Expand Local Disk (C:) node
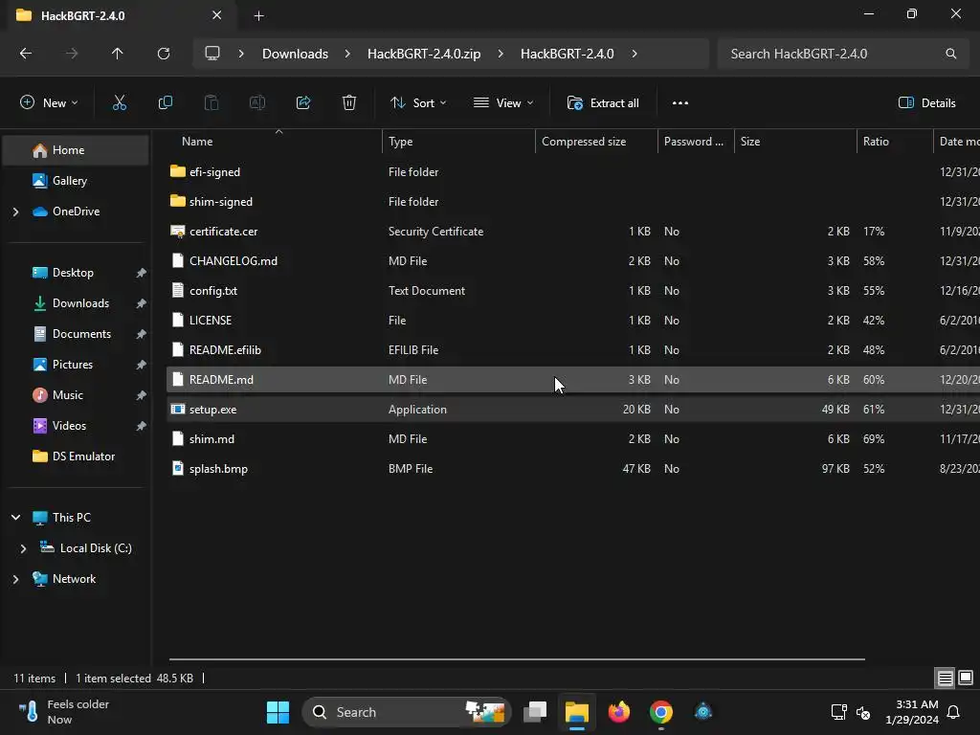The height and width of the screenshot is (735, 980). tap(23, 548)
